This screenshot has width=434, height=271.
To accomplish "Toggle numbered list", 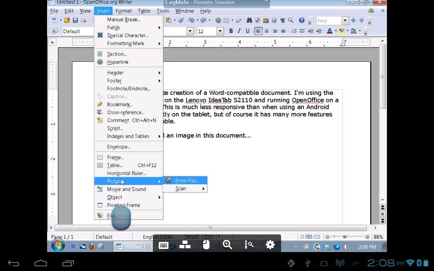I will [294, 31].
